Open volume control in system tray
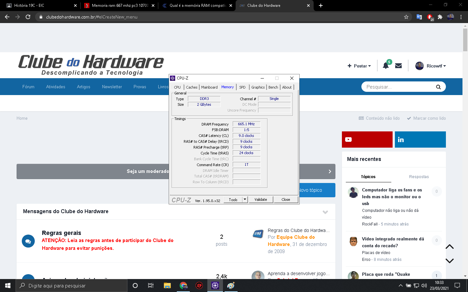The width and height of the screenshot is (468, 292). point(424,286)
